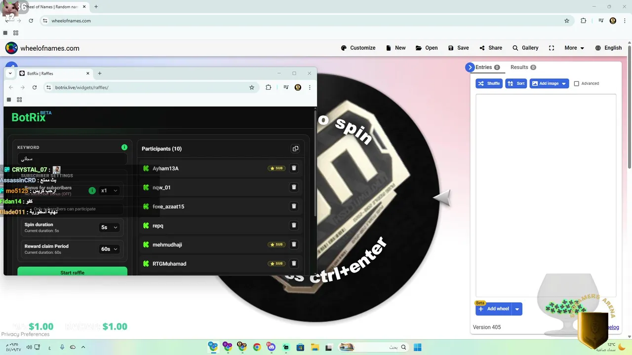Change Spin duration 5s dropdown
The width and height of the screenshot is (632, 355).
tap(110, 227)
